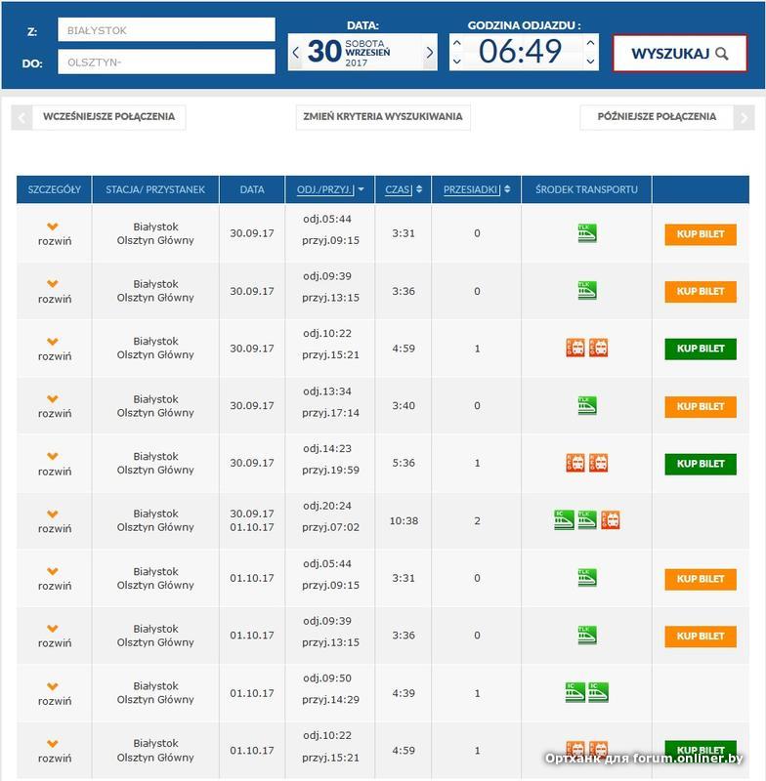766x781 pixels.
Task: Click the left arrow beside Wcześniejsze połączenia
Action: tap(21, 117)
